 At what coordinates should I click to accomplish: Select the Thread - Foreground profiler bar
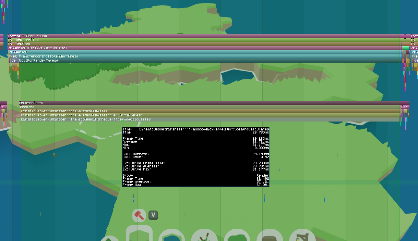204,36
